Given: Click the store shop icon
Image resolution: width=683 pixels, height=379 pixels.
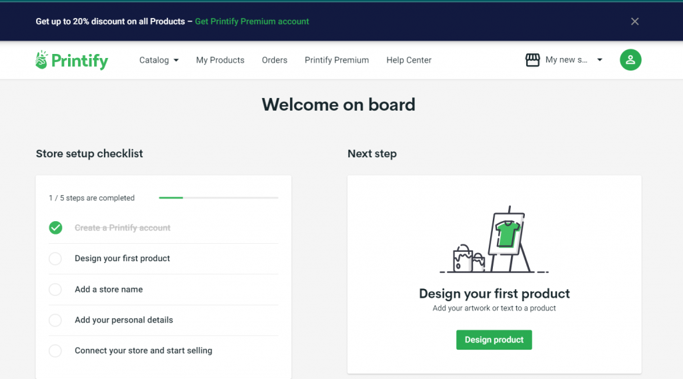Looking at the screenshot, I should tap(532, 60).
